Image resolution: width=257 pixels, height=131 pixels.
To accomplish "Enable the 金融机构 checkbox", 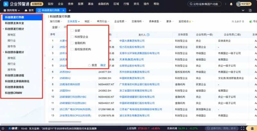I will (x=72, y=43).
